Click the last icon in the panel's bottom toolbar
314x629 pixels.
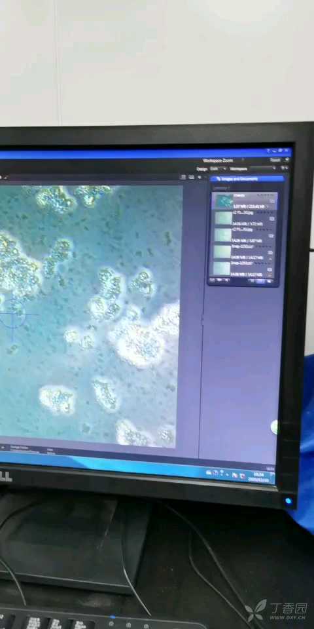coord(270,281)
